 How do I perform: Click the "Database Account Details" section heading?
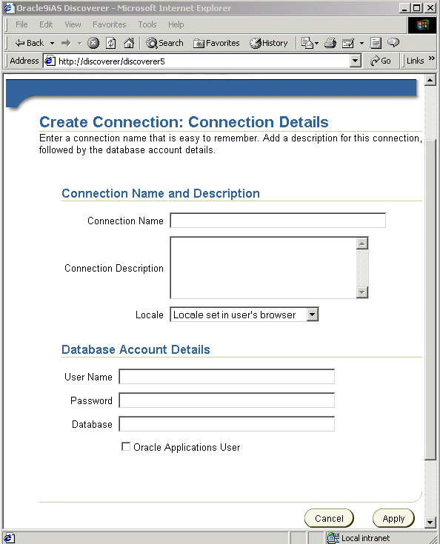(x=136, y=349)
